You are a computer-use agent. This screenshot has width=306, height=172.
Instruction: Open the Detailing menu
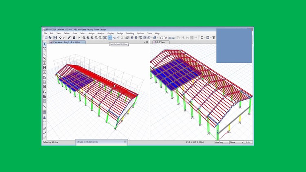coord(130,33)
